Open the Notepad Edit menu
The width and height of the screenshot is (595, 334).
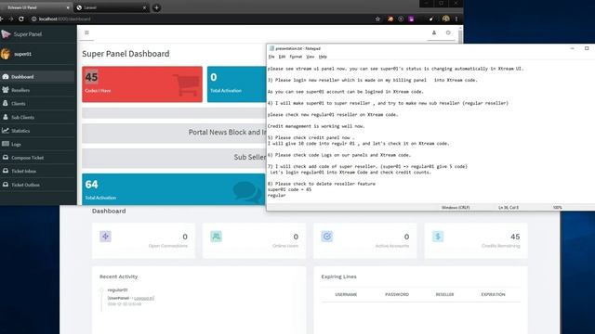[x=282, y=57]
